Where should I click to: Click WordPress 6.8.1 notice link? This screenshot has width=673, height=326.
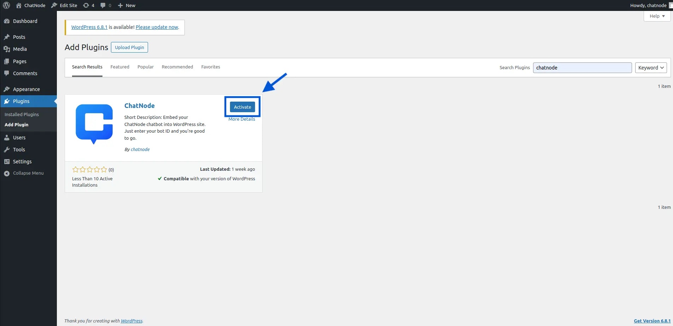89,27
